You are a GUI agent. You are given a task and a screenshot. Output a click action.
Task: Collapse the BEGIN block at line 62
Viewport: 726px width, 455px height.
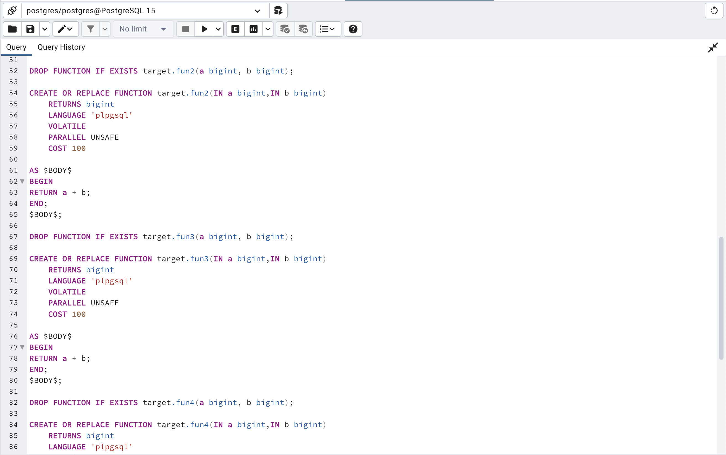22,181
